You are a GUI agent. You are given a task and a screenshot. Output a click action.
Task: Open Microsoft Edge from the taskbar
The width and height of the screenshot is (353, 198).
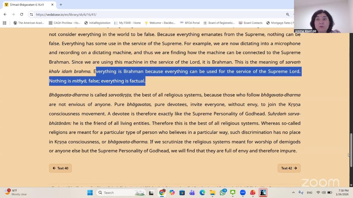tap(202, 193)
